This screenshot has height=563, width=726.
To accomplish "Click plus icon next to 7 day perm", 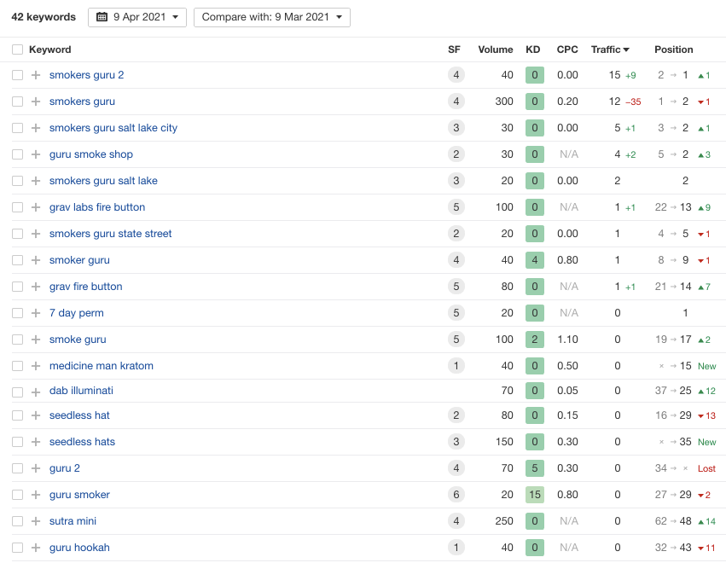I will coord(36,312).
